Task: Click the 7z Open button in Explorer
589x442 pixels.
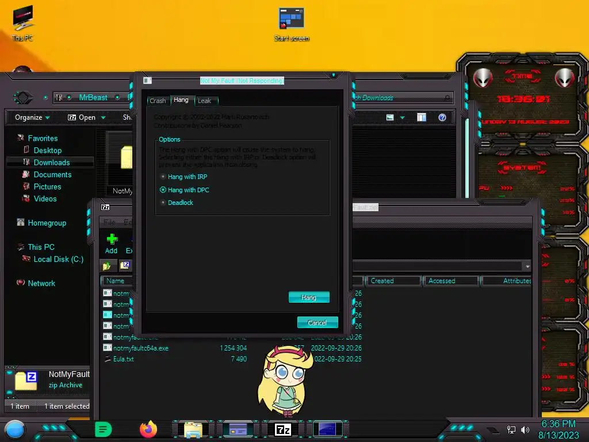Action: [x=82, y=117]
